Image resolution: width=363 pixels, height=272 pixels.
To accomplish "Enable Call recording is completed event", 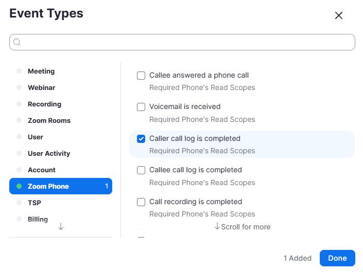I will (141, 202).
